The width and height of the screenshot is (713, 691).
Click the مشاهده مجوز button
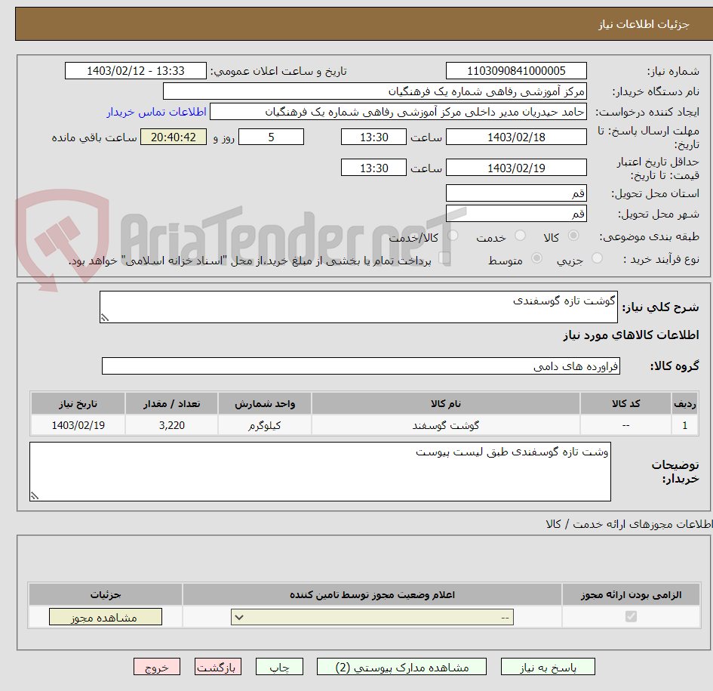105,617
